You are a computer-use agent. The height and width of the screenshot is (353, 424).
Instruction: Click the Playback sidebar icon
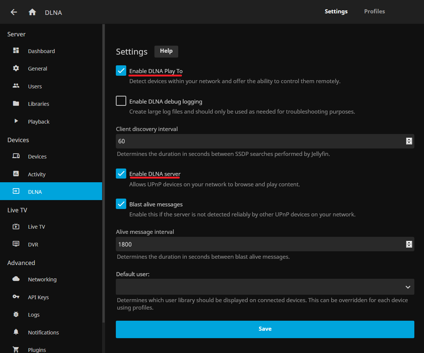pos(16,121)
